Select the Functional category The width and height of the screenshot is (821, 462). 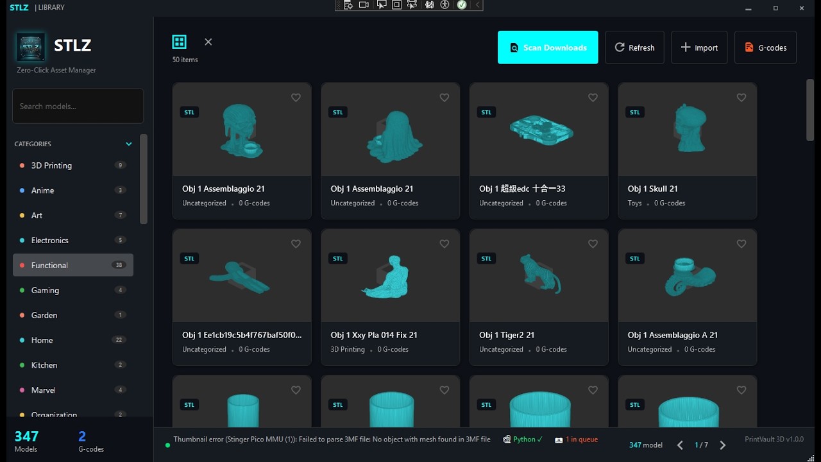(73, 265)
